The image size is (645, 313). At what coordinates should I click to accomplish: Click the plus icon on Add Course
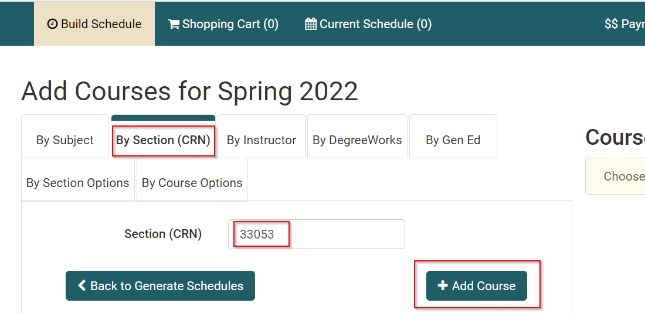(443, 286)
